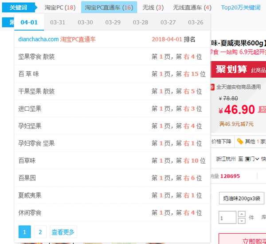This screenshot has width=266, height=244.
Task: Click keyword row 孕妇零食 坚果
Action: pos(112,144)
